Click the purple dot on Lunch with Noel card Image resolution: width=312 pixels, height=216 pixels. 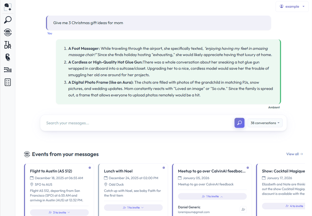point(164,168)
